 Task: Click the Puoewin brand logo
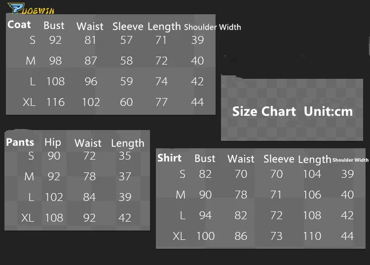pos(31,8)
